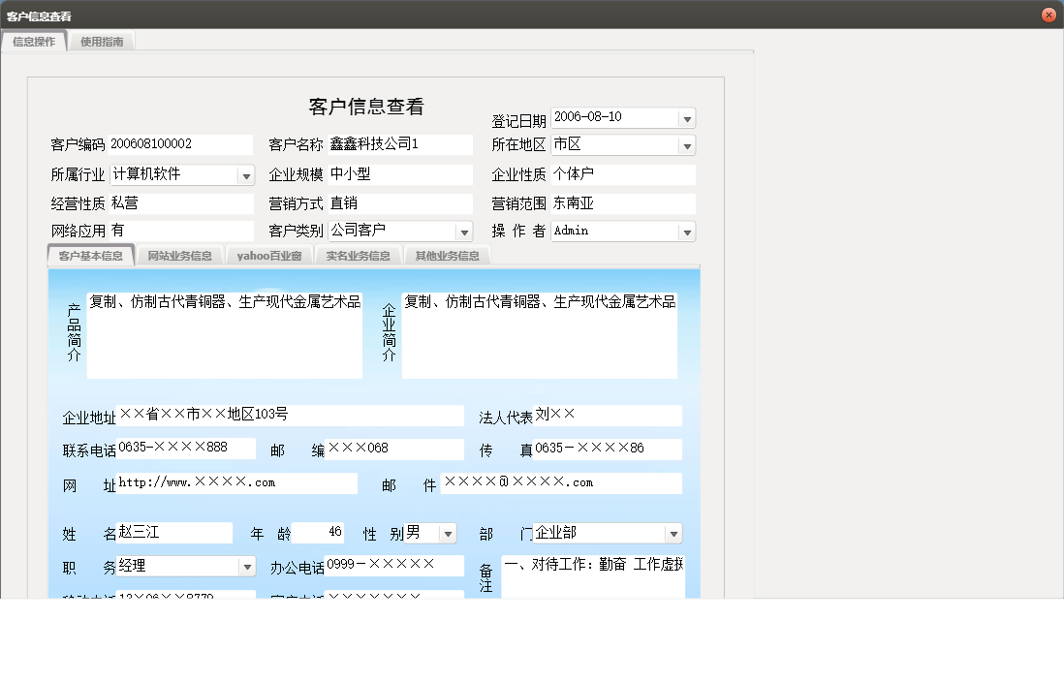Open the 所属行业 industry dropdown
Screen dimensions: 1064x682
(245, 175)
